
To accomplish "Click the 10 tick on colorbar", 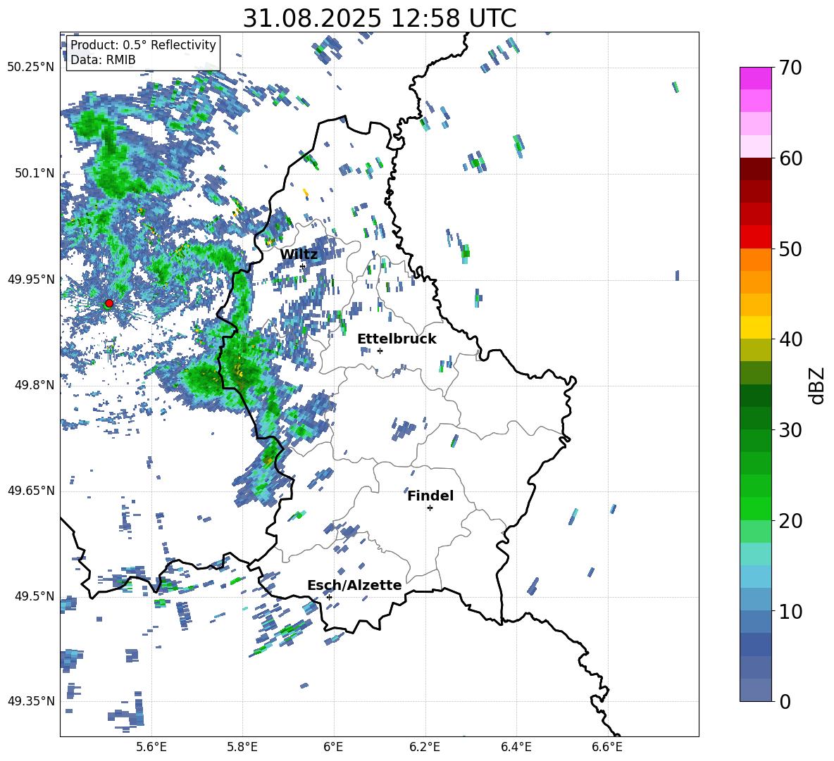I will tap(790, 611).
